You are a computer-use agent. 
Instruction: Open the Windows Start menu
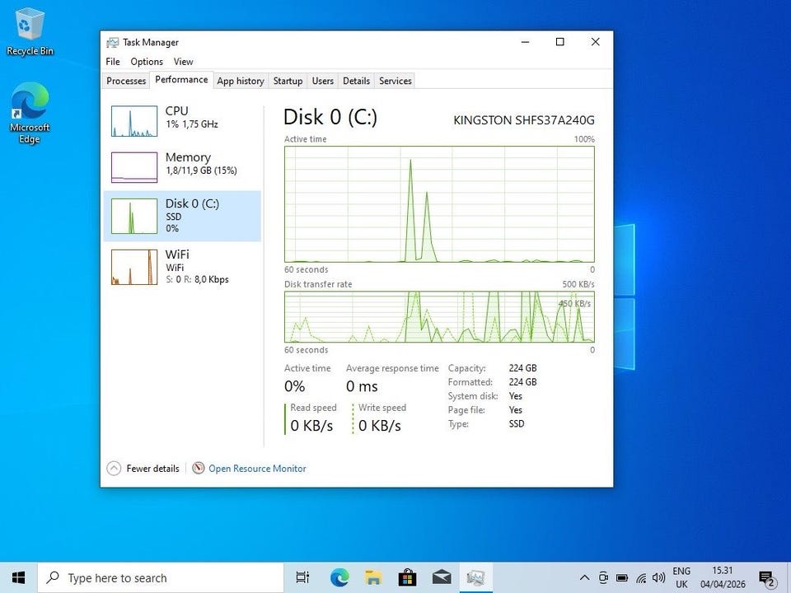tap(18, 578)
